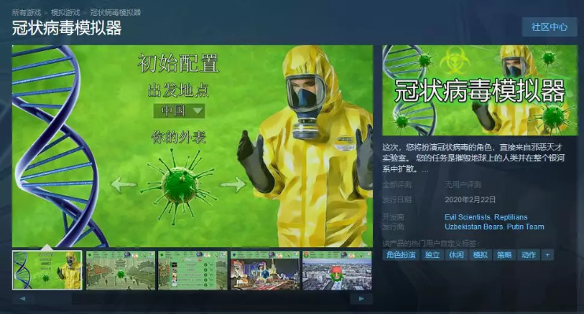Click the left arrow beside virus appearance
Viewport: 584px width, 314px height.
[124, 184]
